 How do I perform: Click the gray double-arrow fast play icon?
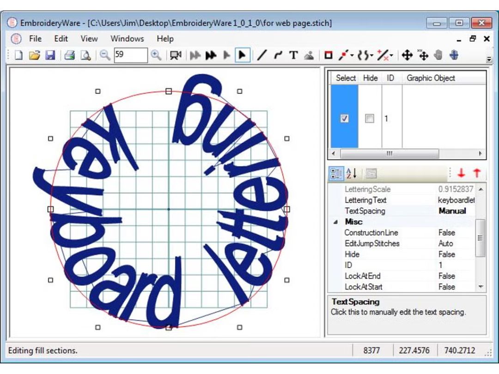(x=195, y=55)
